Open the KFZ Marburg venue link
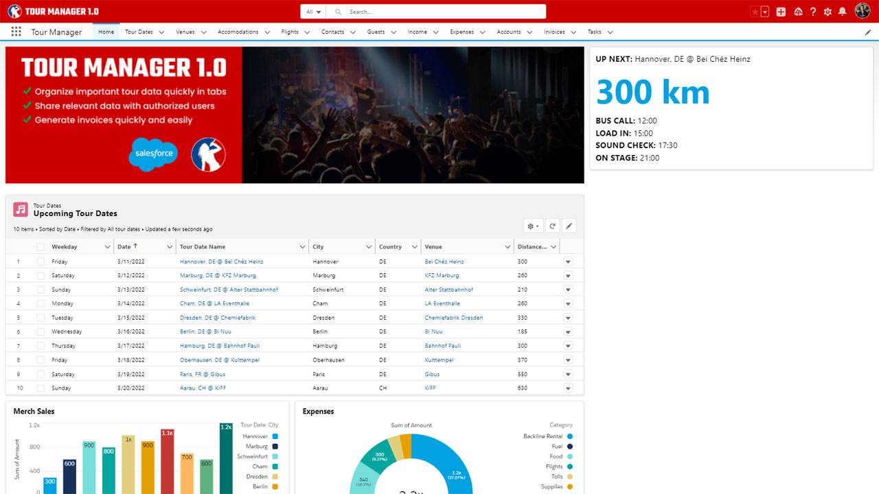This screenshot has height=494, width=879. tap(442, 276)
